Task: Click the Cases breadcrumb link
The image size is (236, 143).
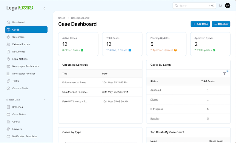Action: pyautogui.click(x=62, y=18)
